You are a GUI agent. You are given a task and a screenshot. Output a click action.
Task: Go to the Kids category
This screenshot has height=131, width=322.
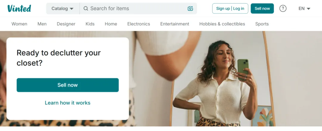[x=90, y=24]
